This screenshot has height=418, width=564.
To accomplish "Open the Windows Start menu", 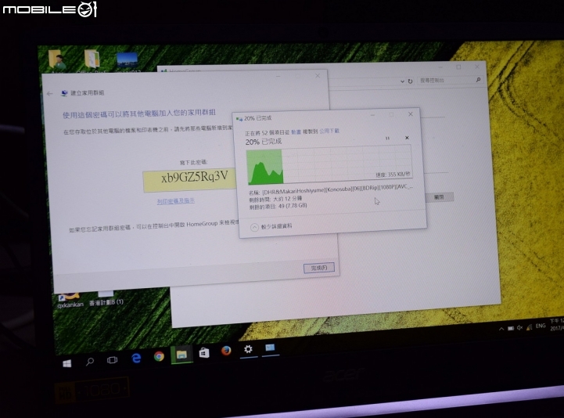I will [x=67, y=364].
